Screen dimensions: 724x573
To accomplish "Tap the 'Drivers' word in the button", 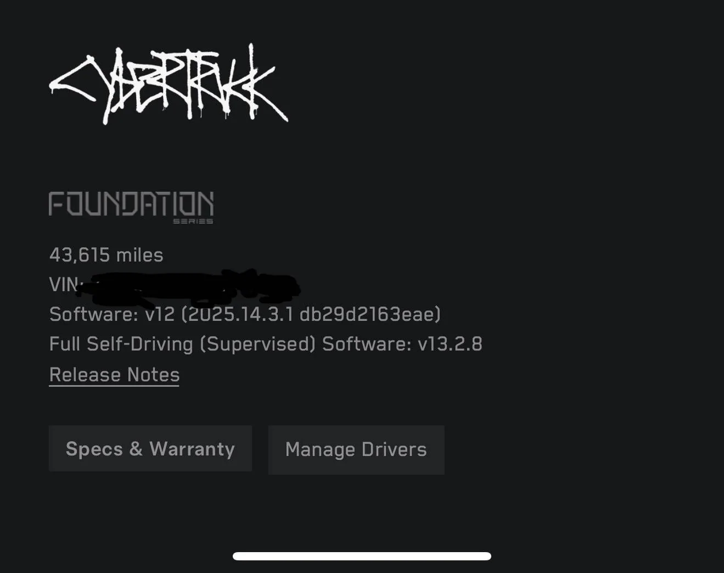I will (x=394, y=449).
